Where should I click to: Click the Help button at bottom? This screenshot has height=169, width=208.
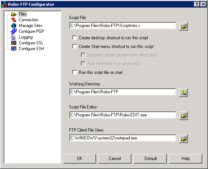(186, 159)
